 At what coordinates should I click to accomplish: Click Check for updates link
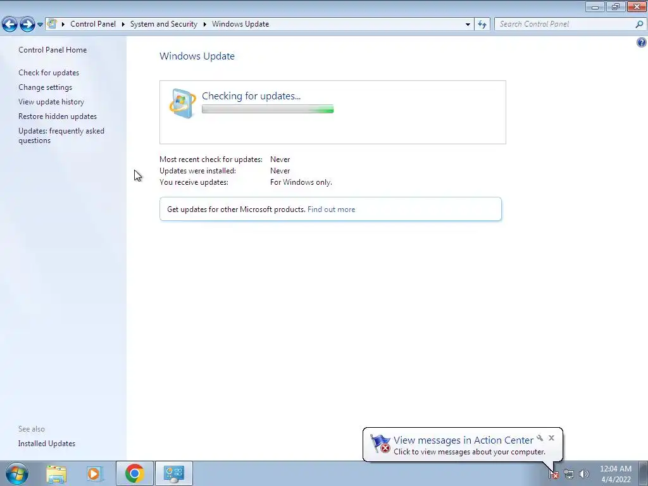click(x=49, y=72)
